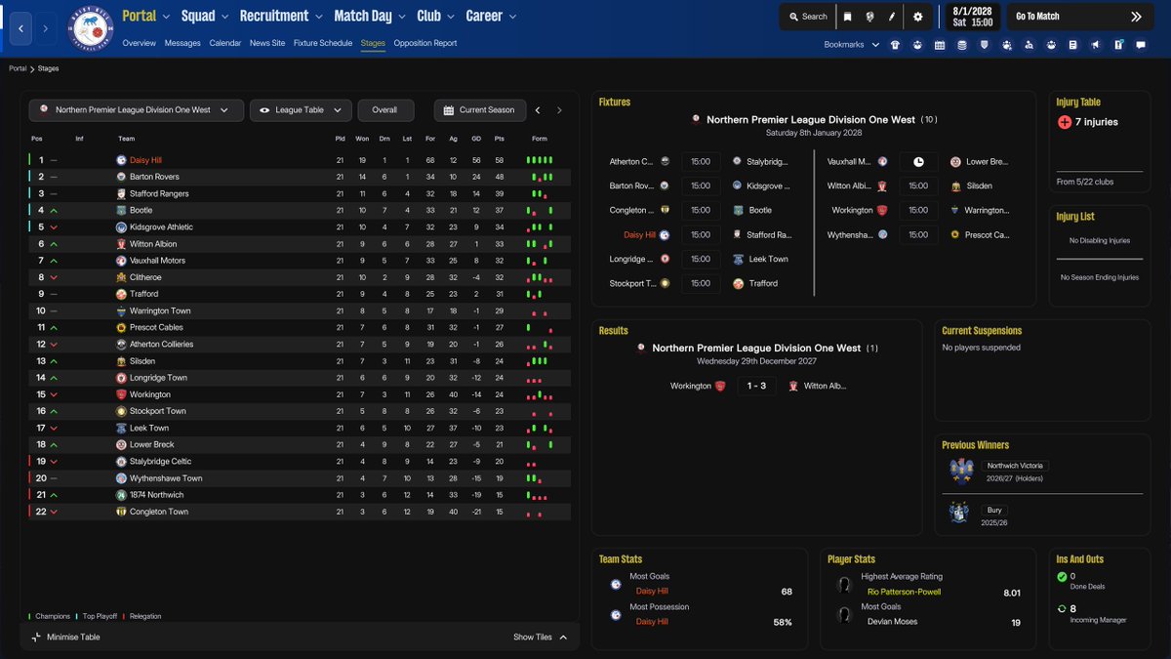Open the coins finances bookmark shortcut
The width and height of the screenshot is (1171, 659).
962,44
